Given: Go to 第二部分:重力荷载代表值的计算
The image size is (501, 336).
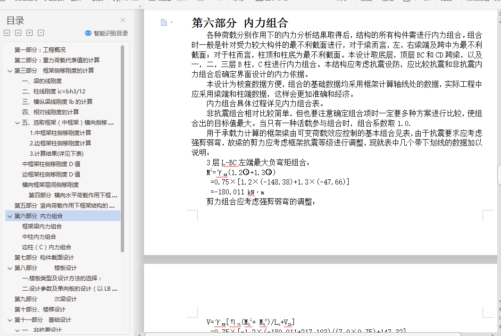Looking at the screenshot, I should coord(57,60).
